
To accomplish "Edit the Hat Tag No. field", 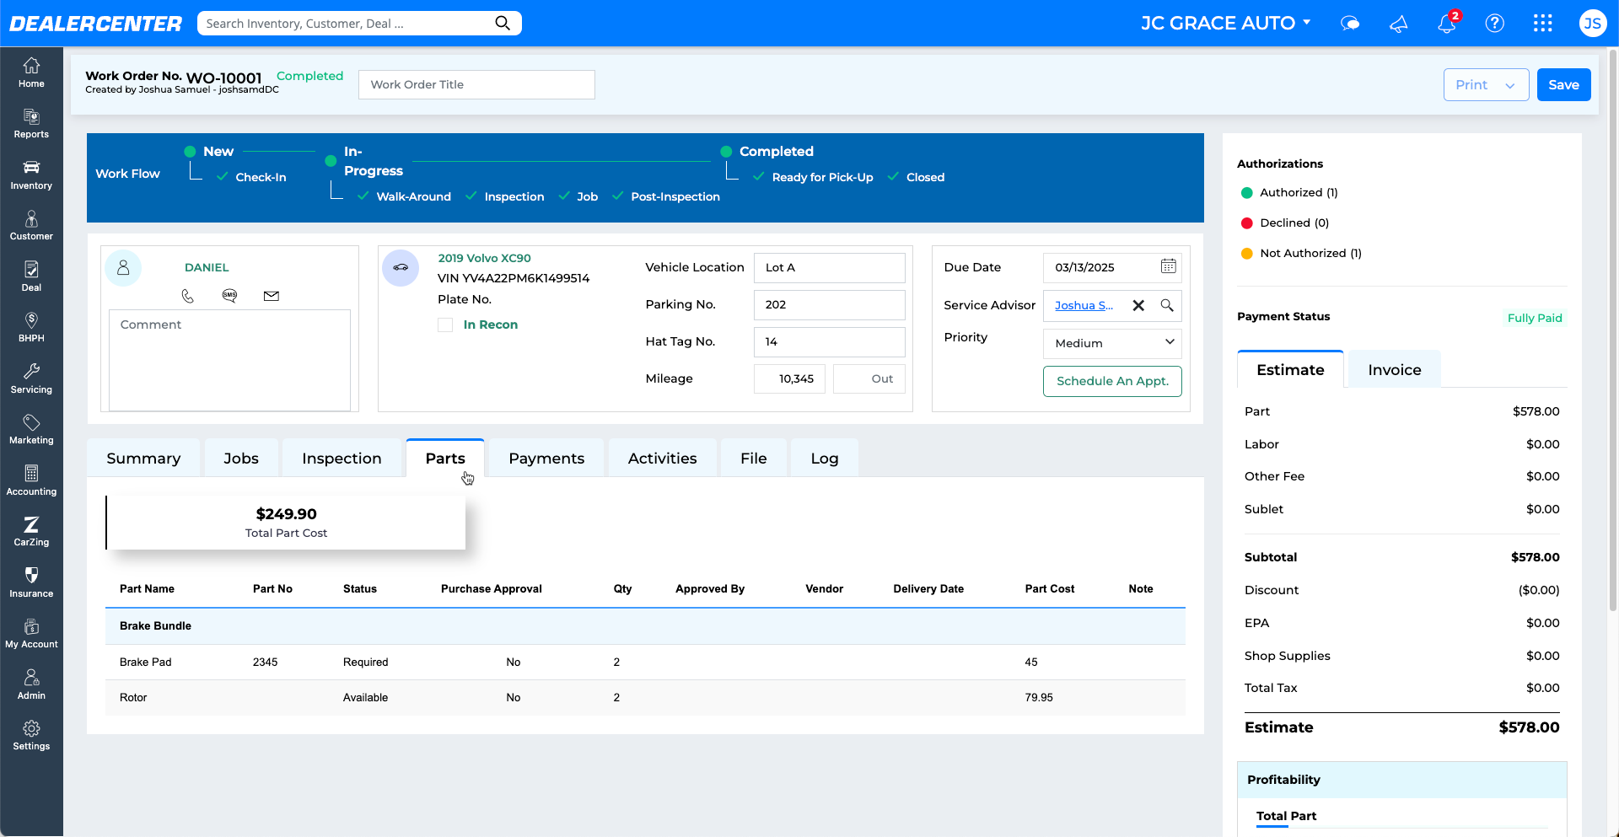I will click(829, 341).
